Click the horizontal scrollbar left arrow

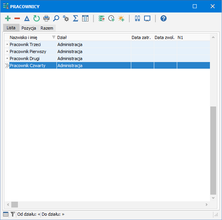pyautogui.click(x=8, y=204)
